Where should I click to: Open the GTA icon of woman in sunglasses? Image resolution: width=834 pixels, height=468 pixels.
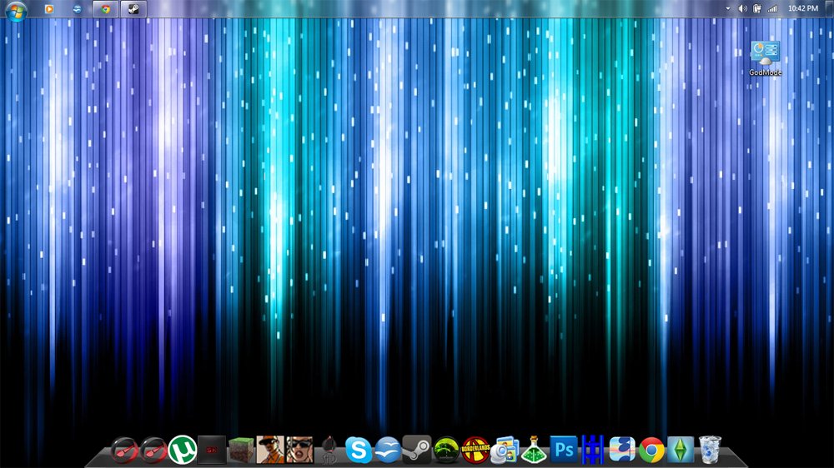coord(299,450)
